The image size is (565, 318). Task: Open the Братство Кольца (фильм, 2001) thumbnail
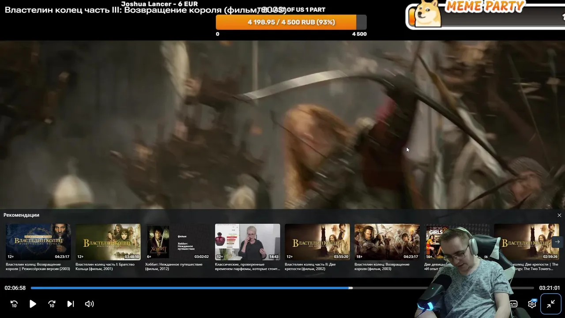[x=108, y=242]
